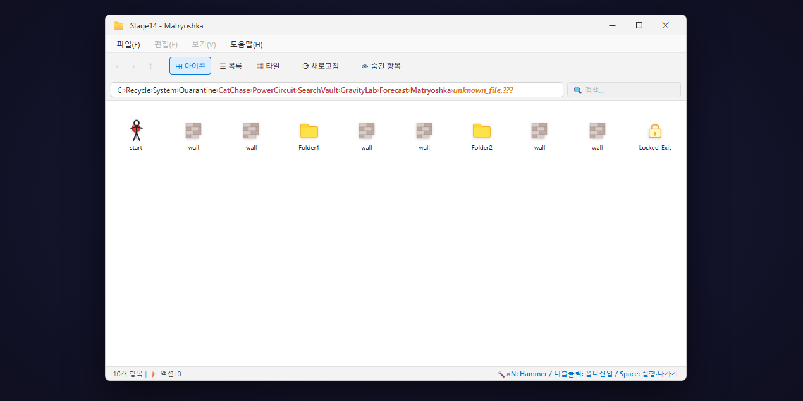Click the 액션: 0 counter
This screenshot has width=803, height=401.
point(171,374)
